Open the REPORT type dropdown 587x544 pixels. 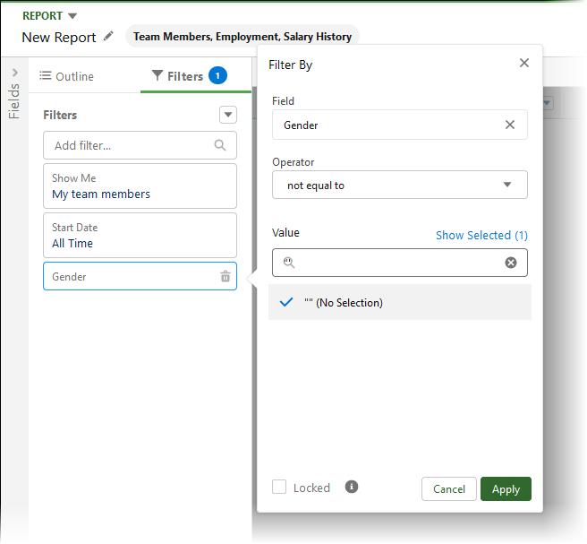pyautogui.click(x=72, y=16)
